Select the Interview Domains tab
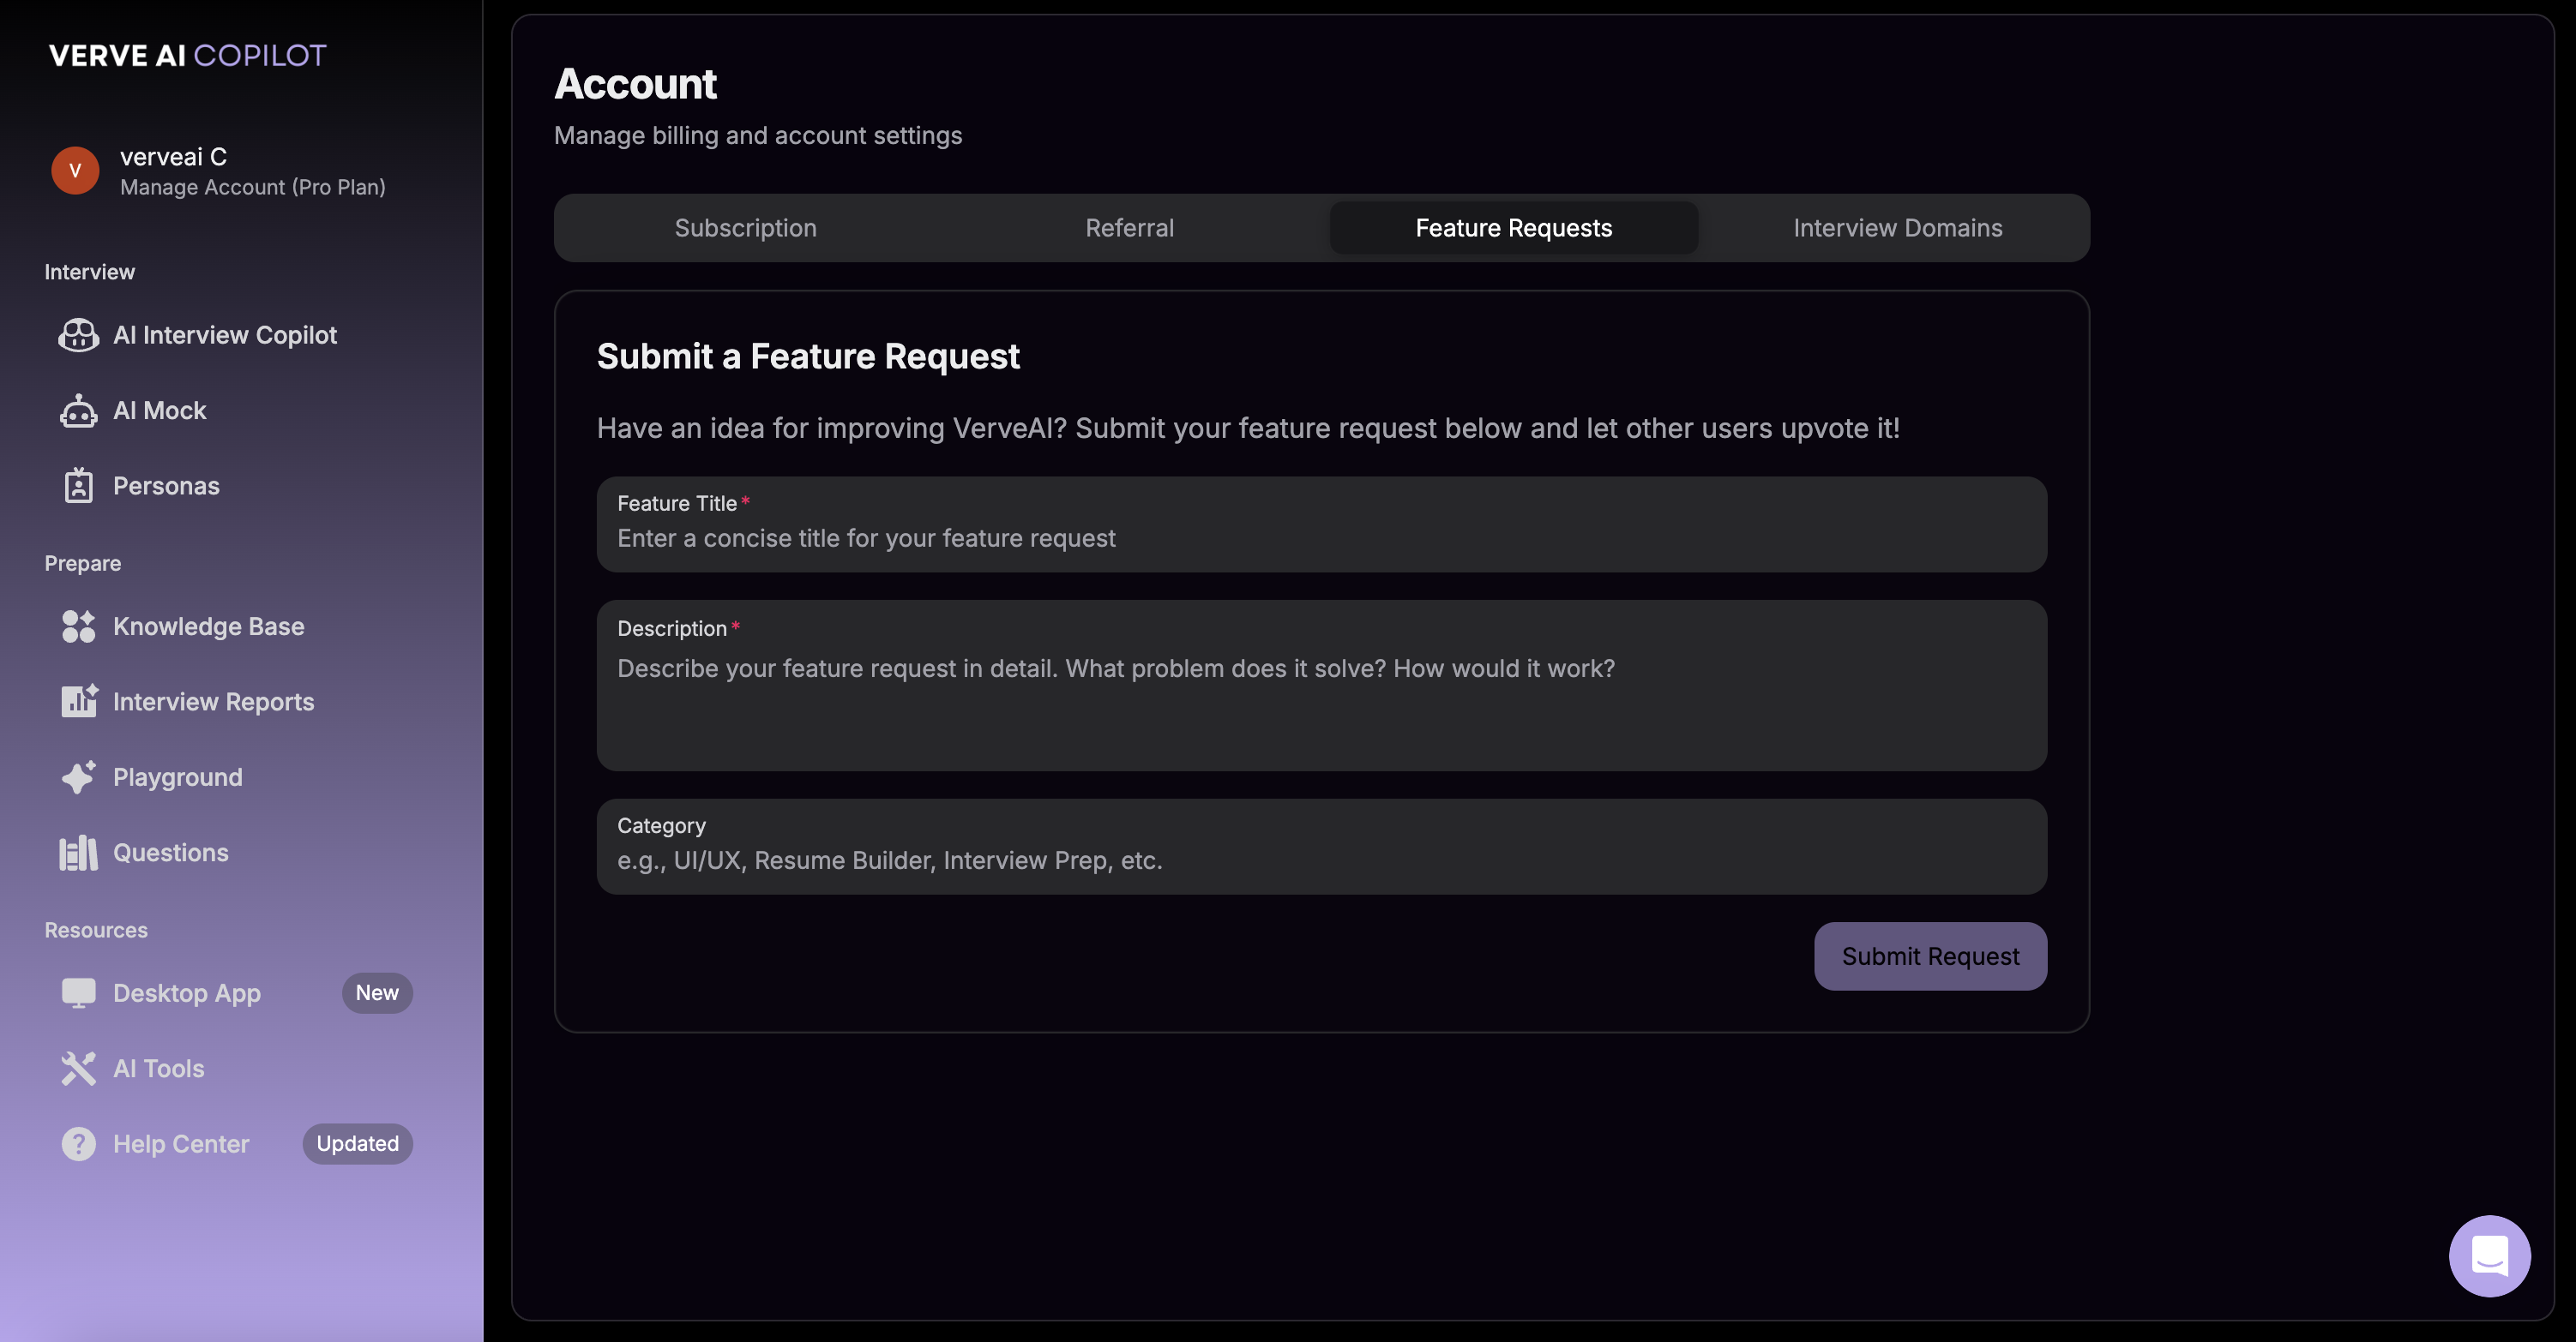Image resolution: width=2576 pixels, height=1342 pixels. coord(1896,228)
